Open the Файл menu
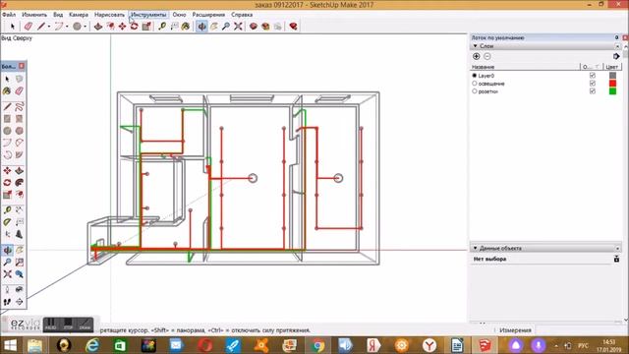The height and width of the screenshot is (354, 629). tap(9, 15)
